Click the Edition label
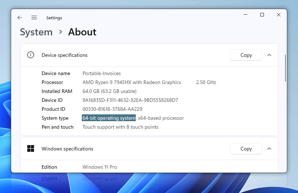Screen dimensions: 298x193 point(49,167)
